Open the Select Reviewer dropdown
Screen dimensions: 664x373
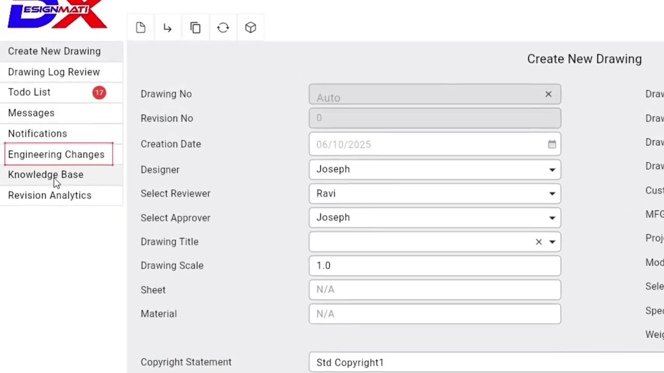[552, 194]
